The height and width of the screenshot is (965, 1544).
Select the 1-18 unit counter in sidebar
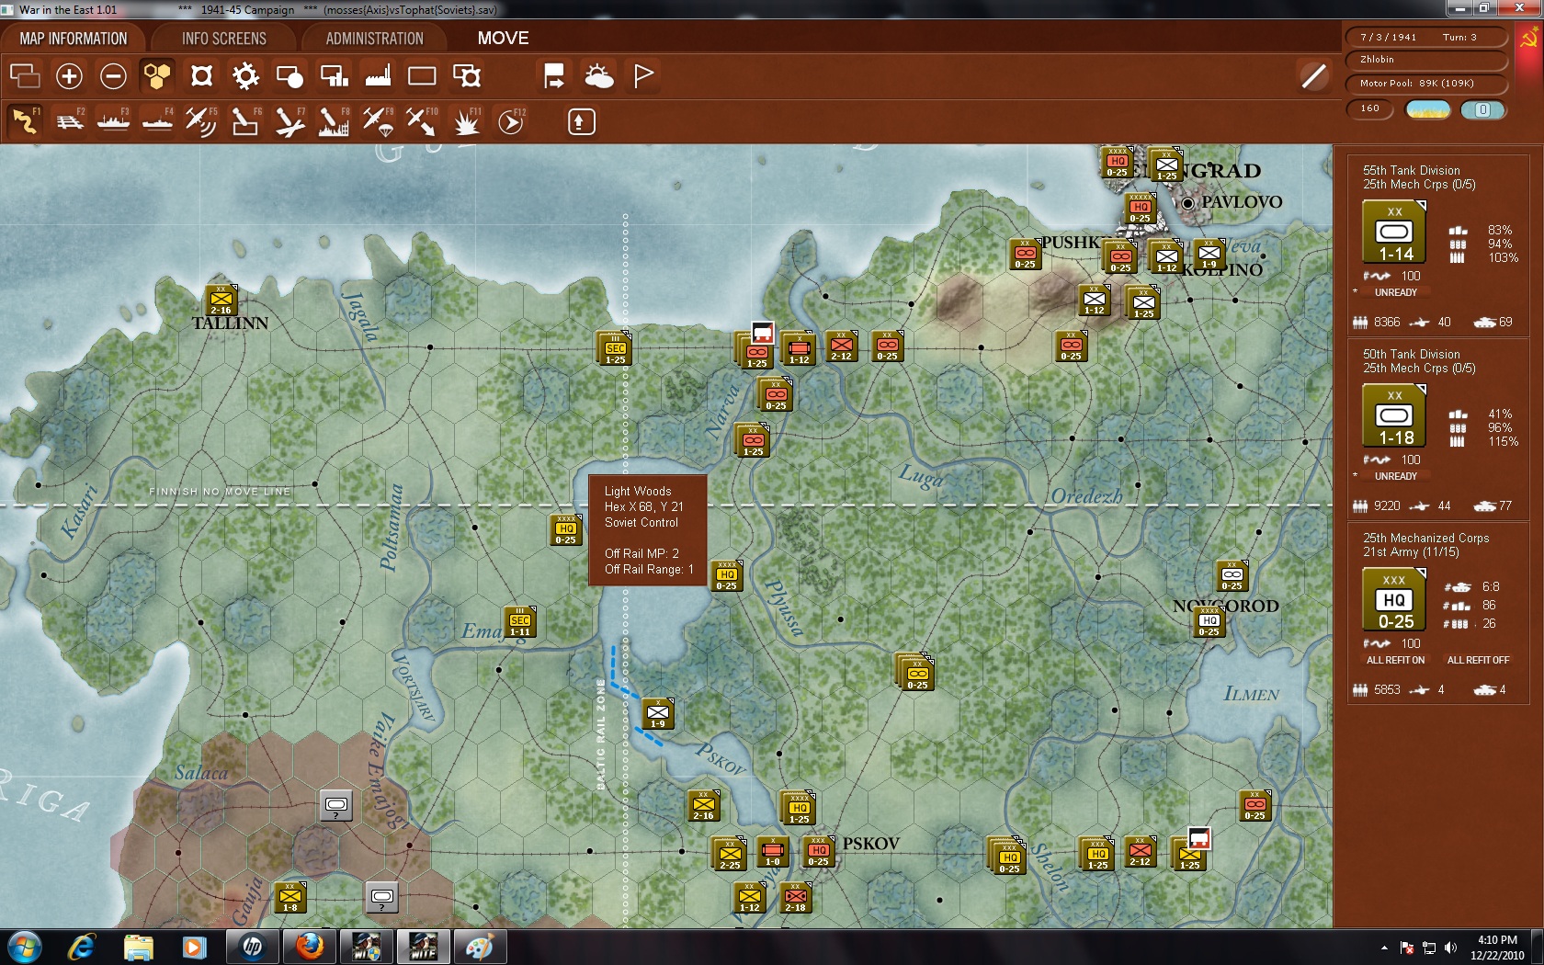click(1394, 415)
